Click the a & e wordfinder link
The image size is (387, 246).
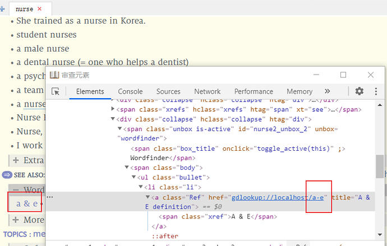pyautogui.click(x=27, y=203)
